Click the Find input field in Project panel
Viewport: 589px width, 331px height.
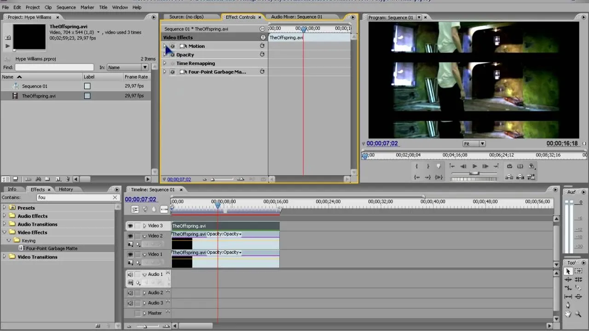(x=54, y=68)
